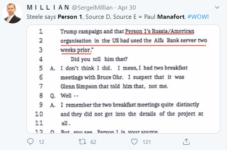Screen dimensions: 231x150
Task: Click 'Did you tell him that?' transcript line
Action: coord(99,59)
